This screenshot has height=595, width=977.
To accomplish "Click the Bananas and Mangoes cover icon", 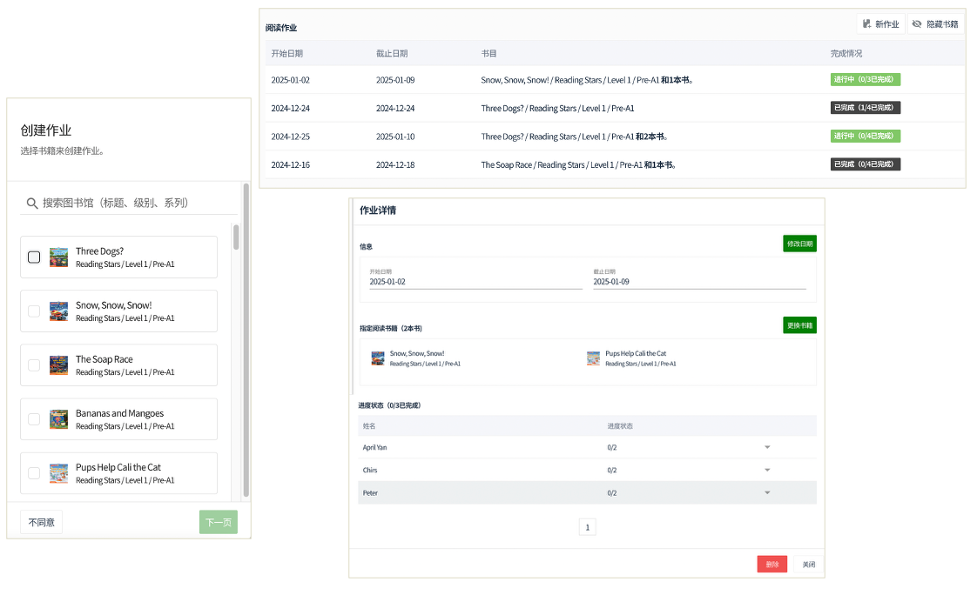I will (58, 419).
